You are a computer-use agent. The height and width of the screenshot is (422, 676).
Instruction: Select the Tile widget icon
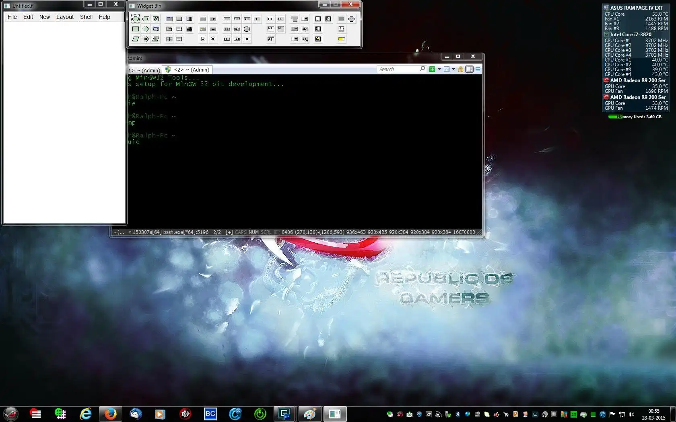[x=169, y=39]
